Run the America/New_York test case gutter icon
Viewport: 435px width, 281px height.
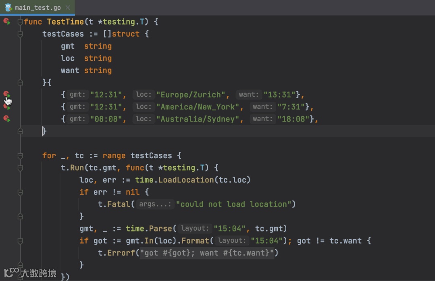(x=7, y=107)
